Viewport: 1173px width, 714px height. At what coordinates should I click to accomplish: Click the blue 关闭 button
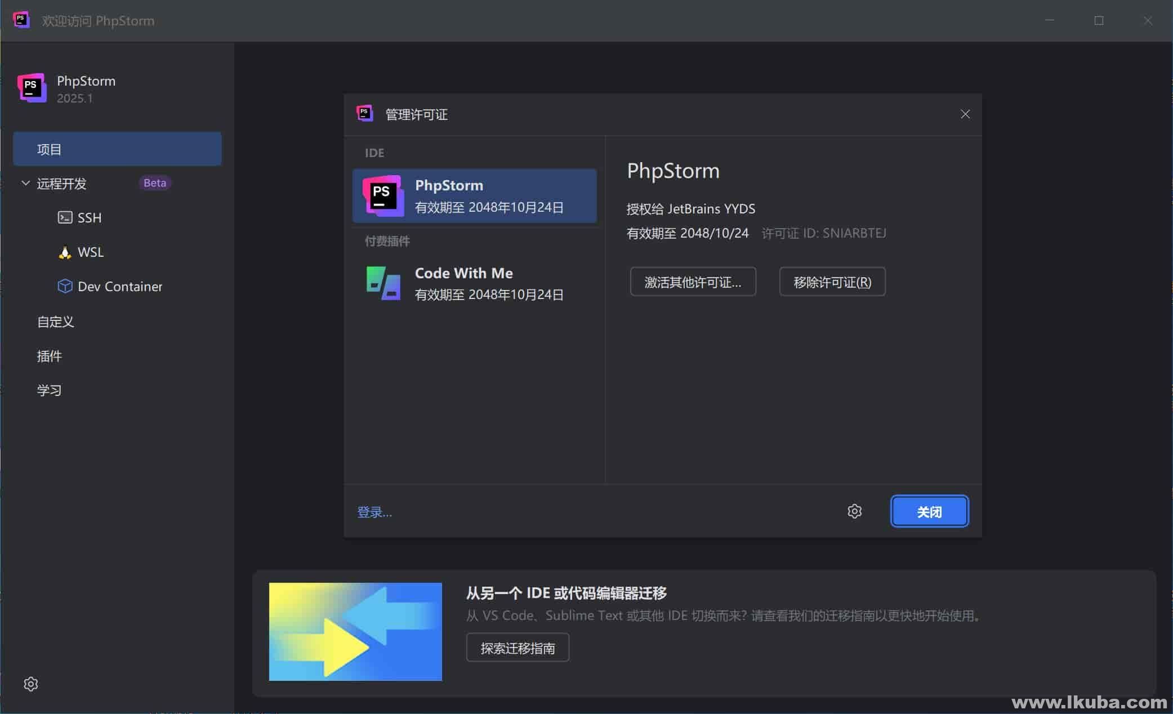929,511
